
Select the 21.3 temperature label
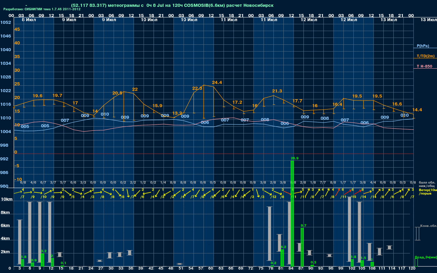tap(277, 91)
